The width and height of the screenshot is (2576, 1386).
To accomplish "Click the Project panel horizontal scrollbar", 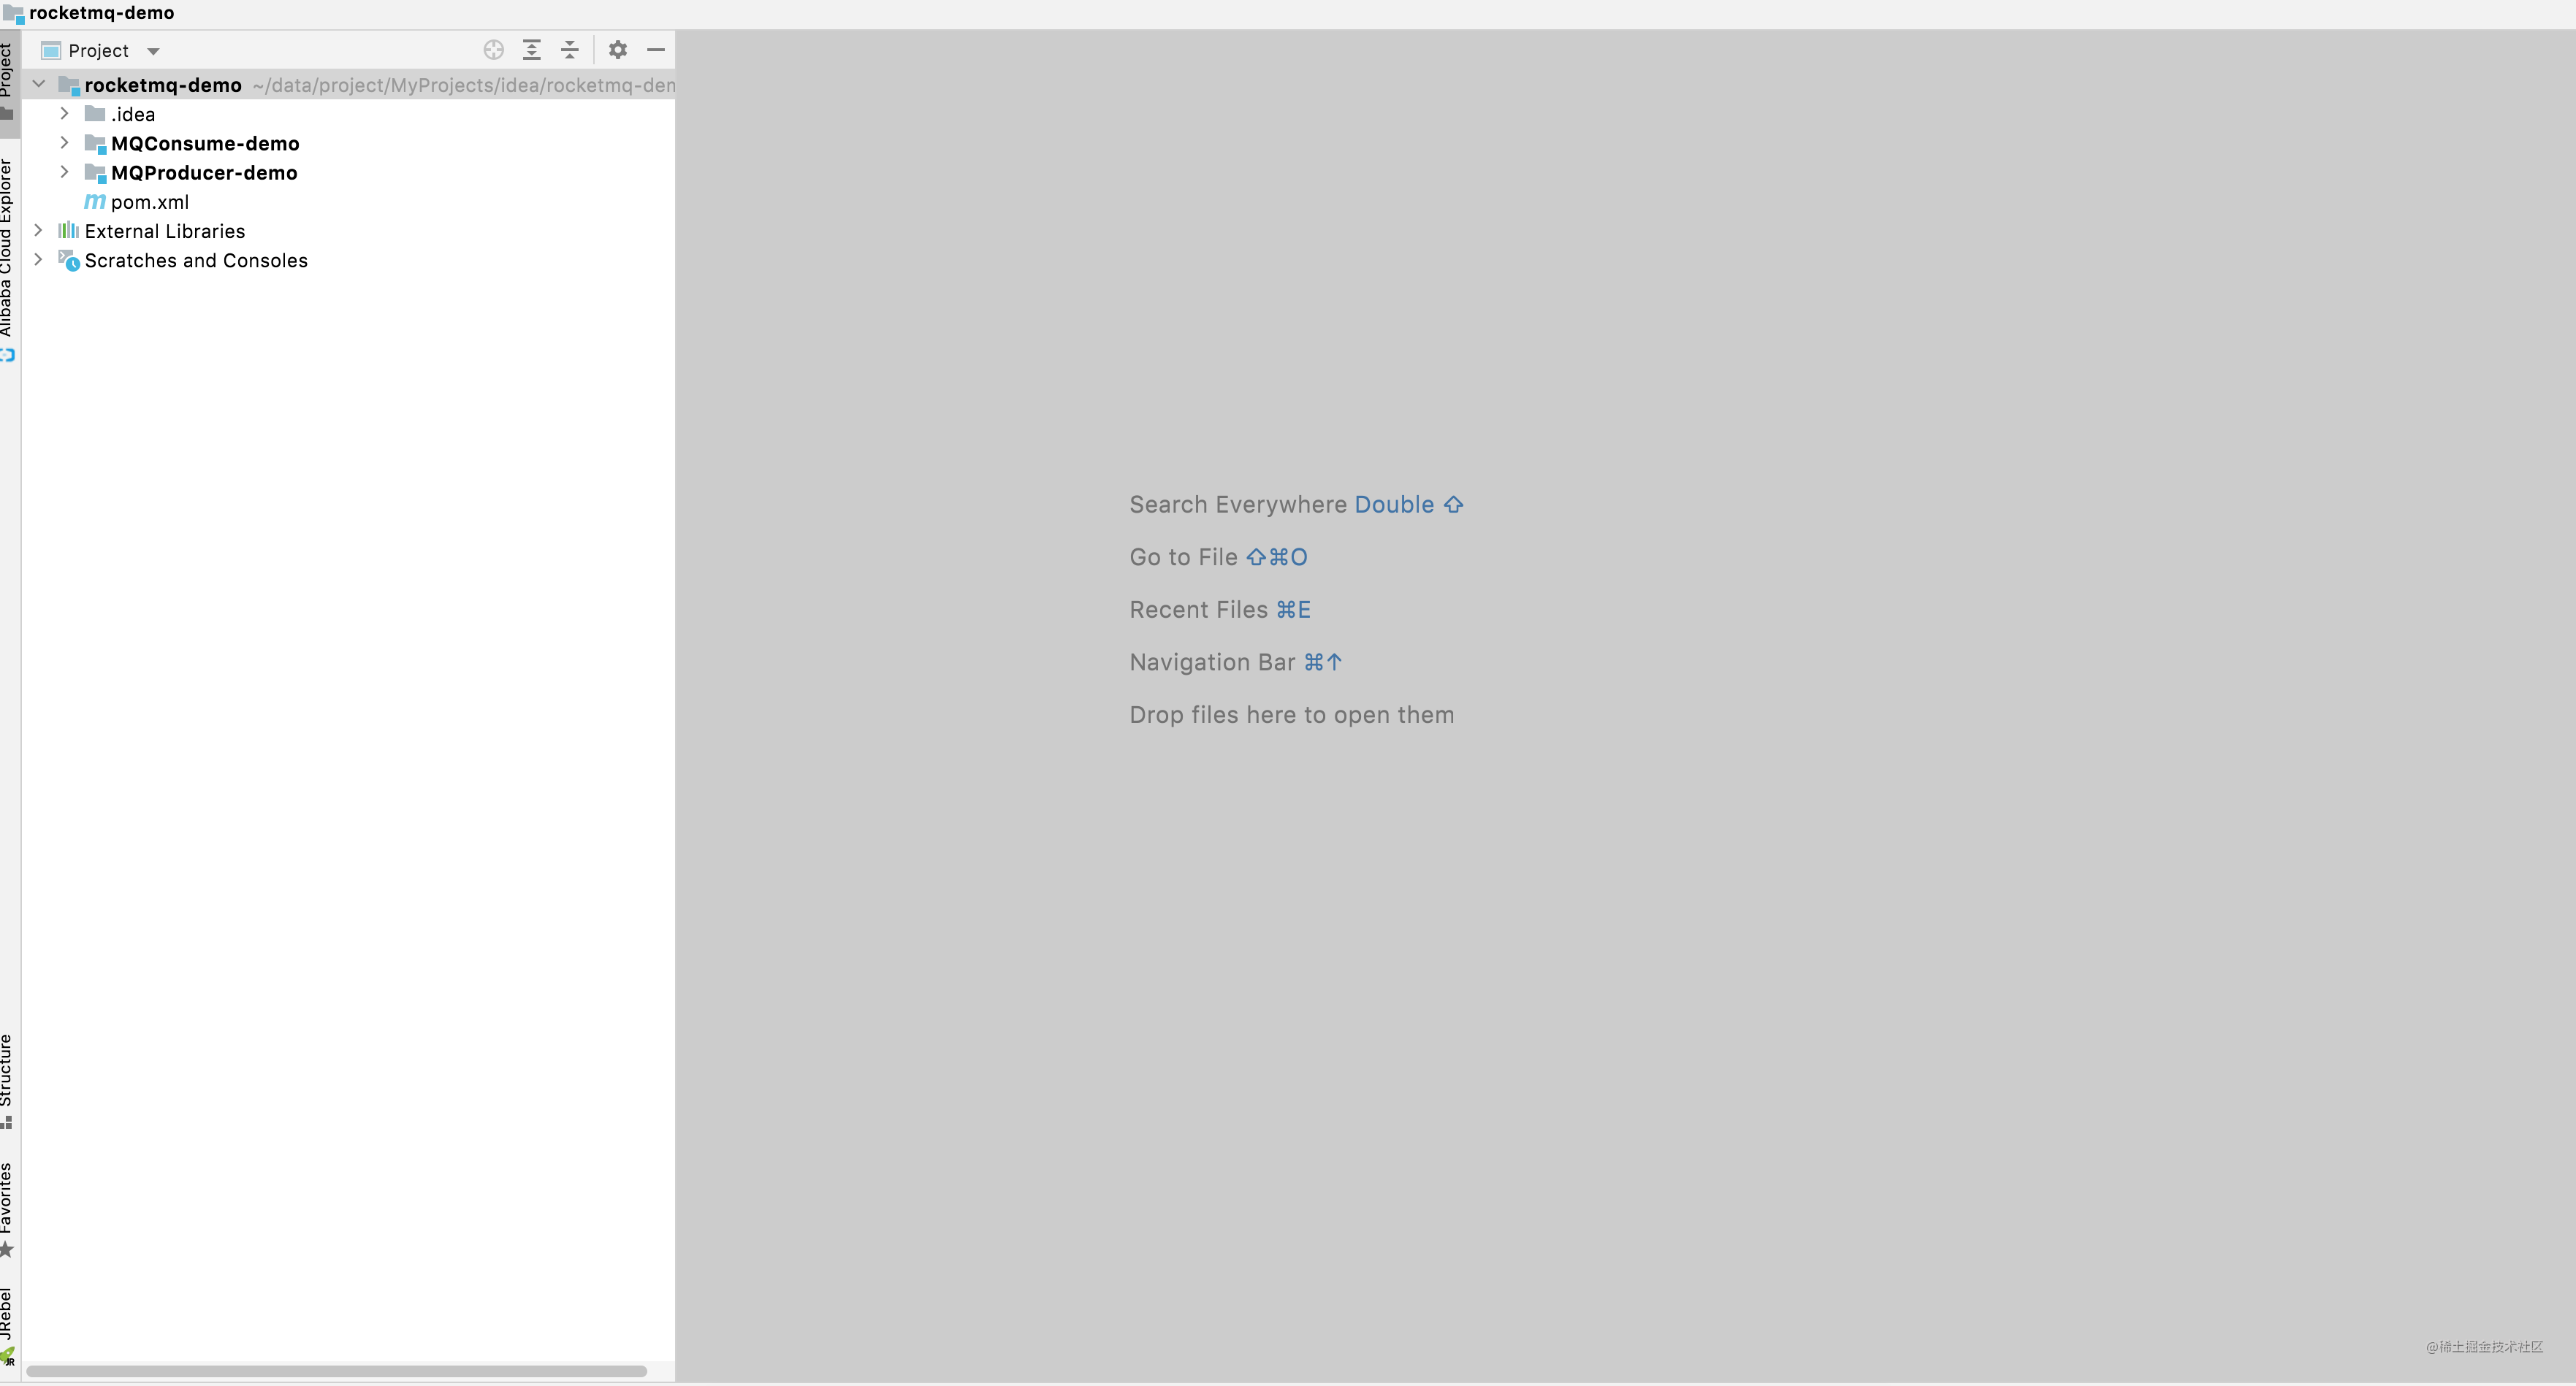I will click(x=336, y=1370).
